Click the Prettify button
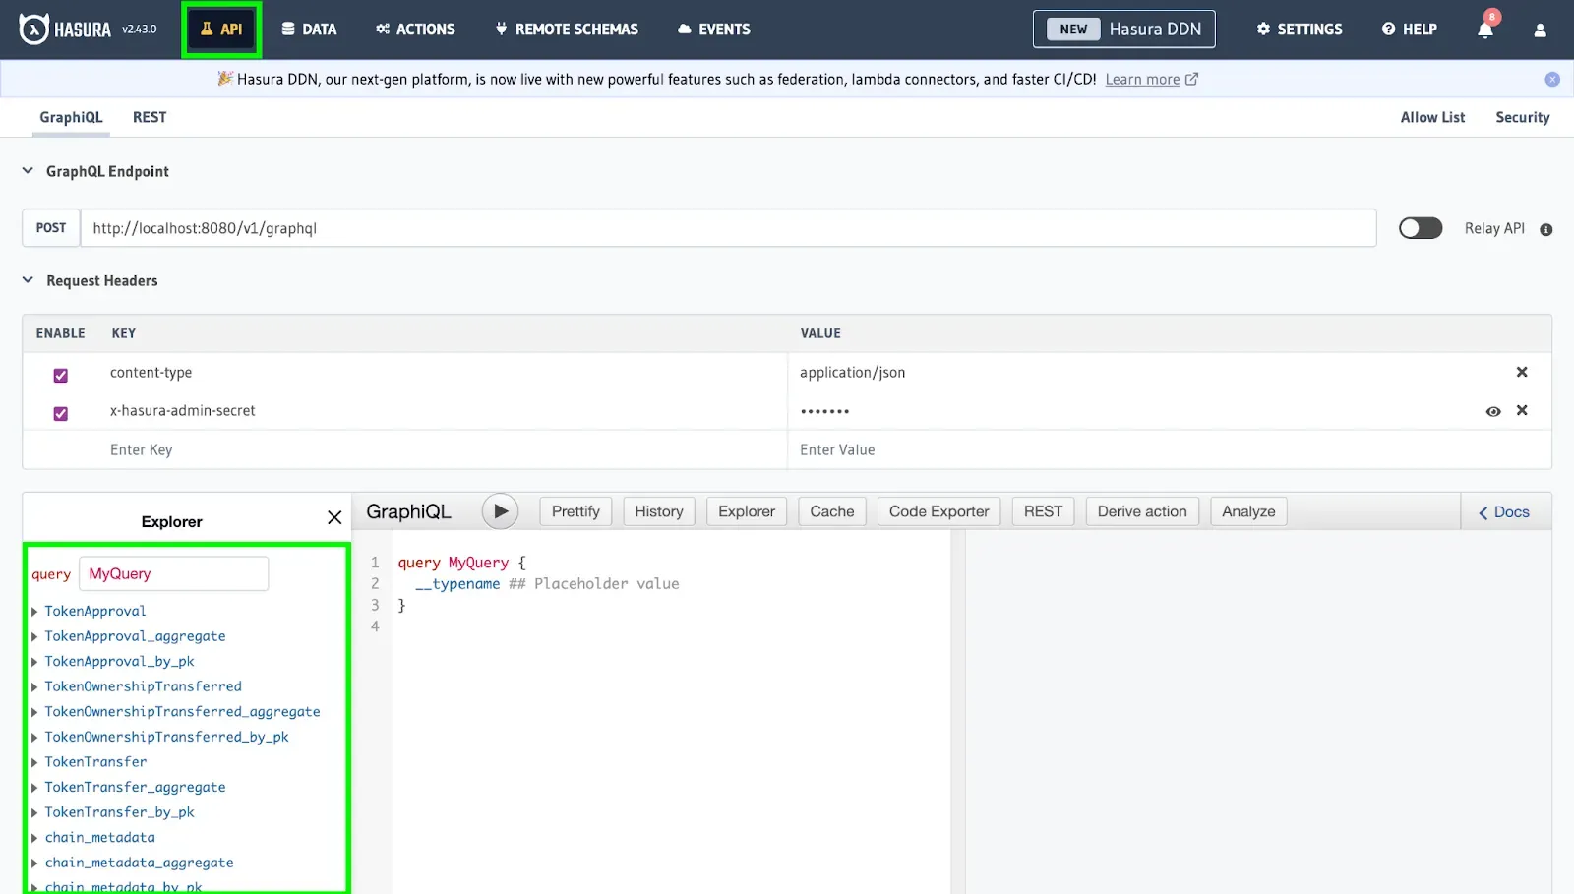Image resolution: width=1574 pixels, height=894 pixels. [x=575, y=511]
